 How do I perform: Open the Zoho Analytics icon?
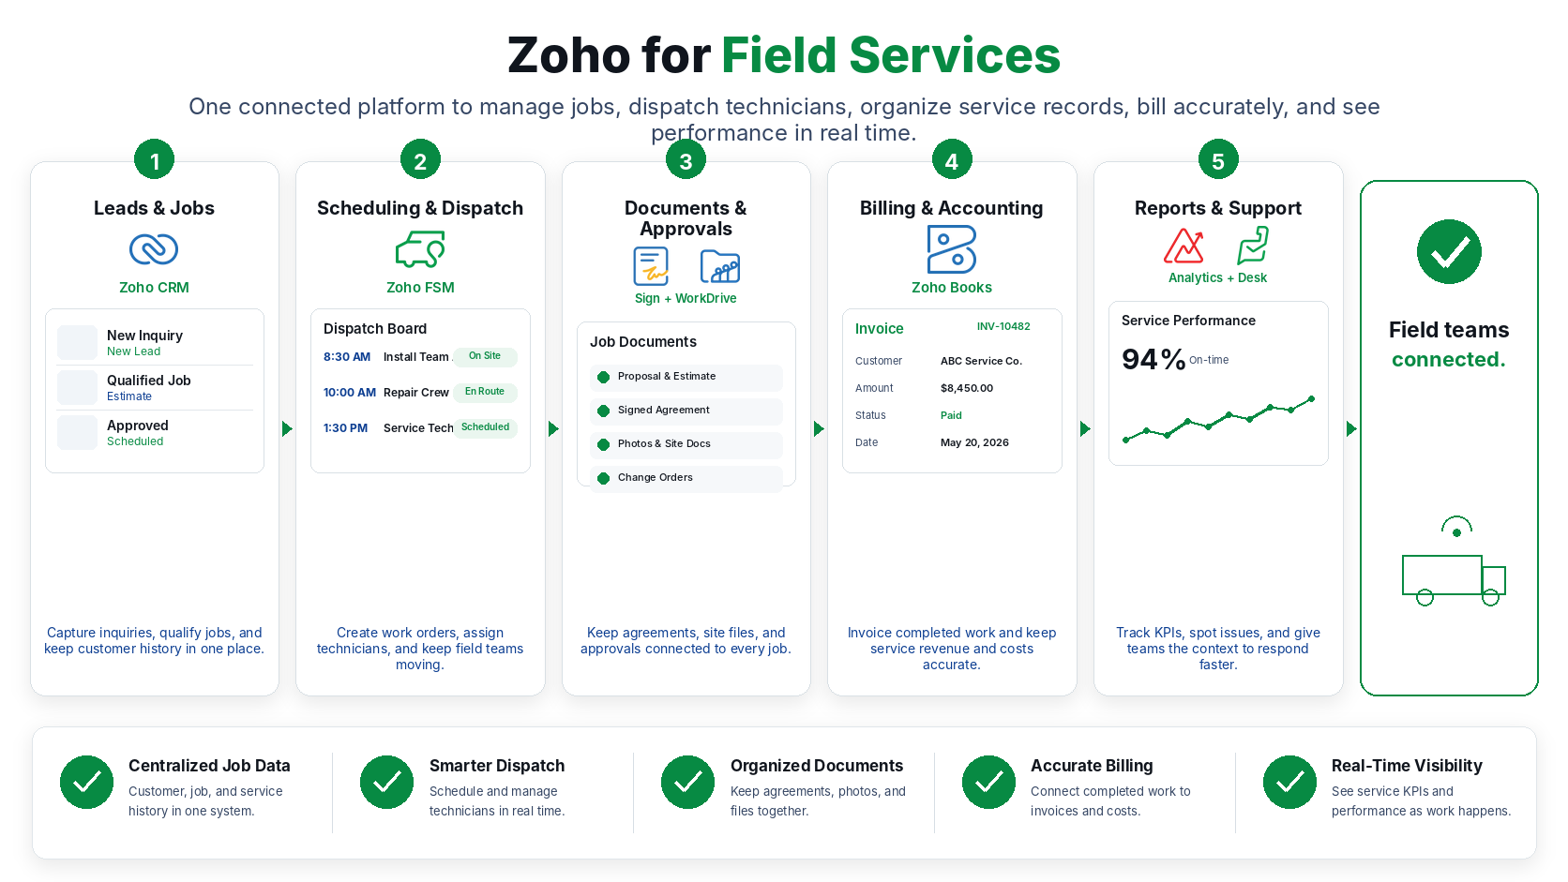[x=1184, y=246]
